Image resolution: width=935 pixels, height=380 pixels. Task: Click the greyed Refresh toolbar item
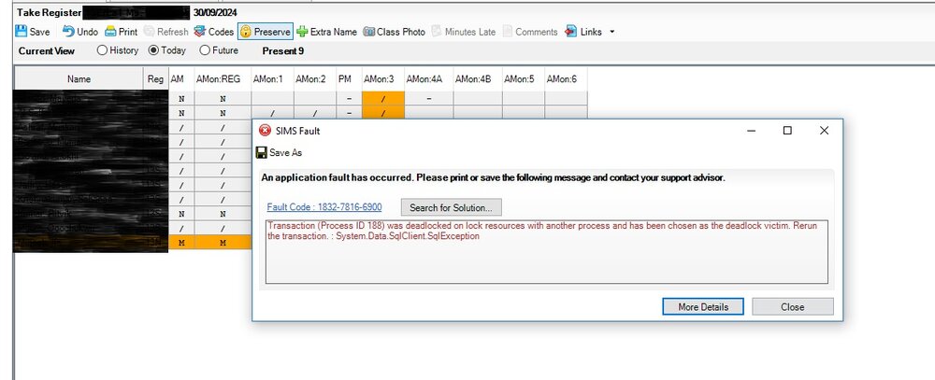tap(165, 32)
